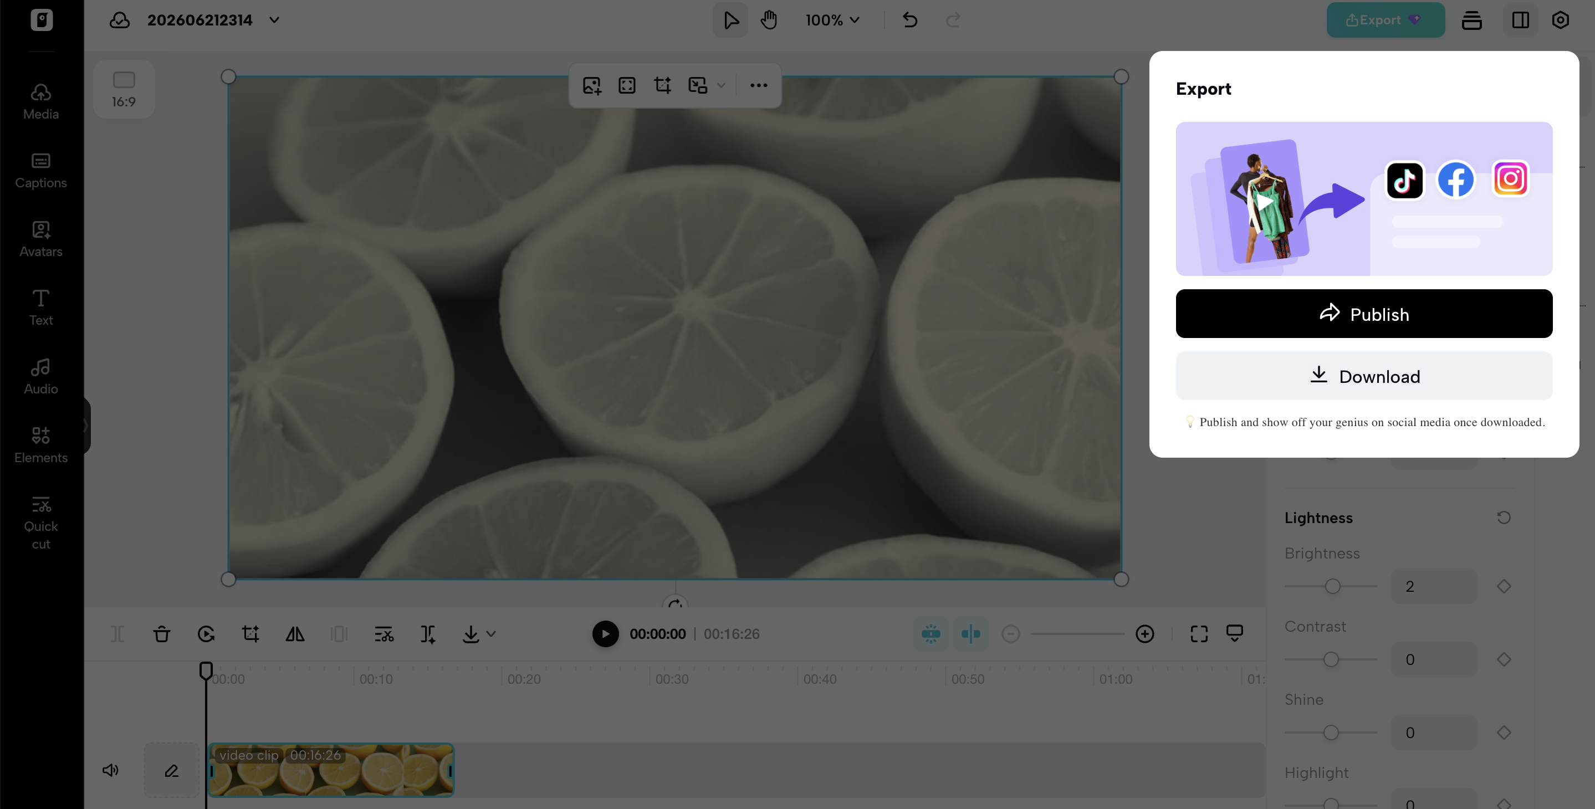Screen dimensions: 1595x809
Task: Expand the replace media dropdown arrow
Action: [722, 85]
